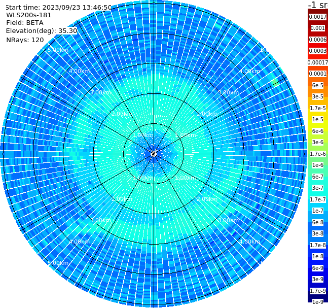Select the 6e-7 colorbar tick

point(318,177)
